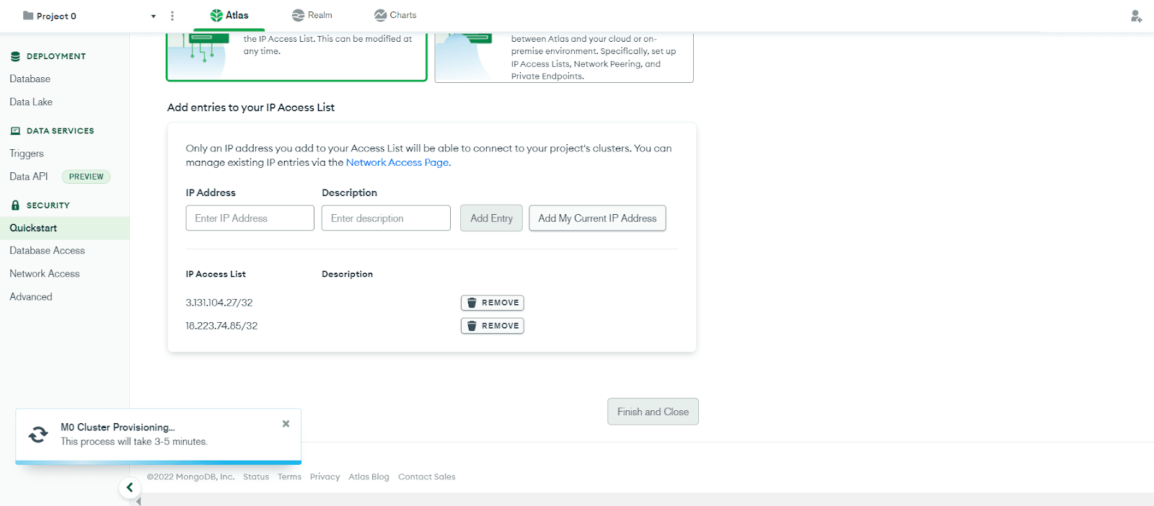
Task: Select the local environment connection card
Action: [296, 58]
